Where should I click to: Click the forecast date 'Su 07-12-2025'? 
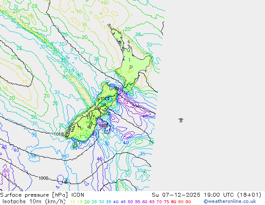tap(176, 195)
